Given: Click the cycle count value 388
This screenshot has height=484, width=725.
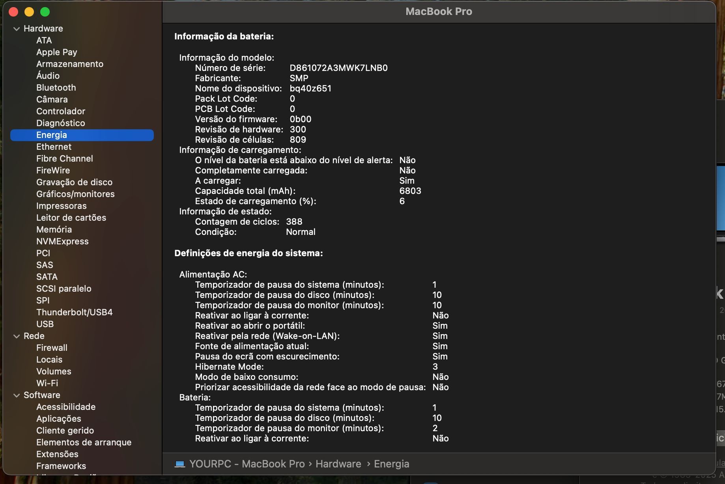Looking at the screenshot, I should [294, 222].
